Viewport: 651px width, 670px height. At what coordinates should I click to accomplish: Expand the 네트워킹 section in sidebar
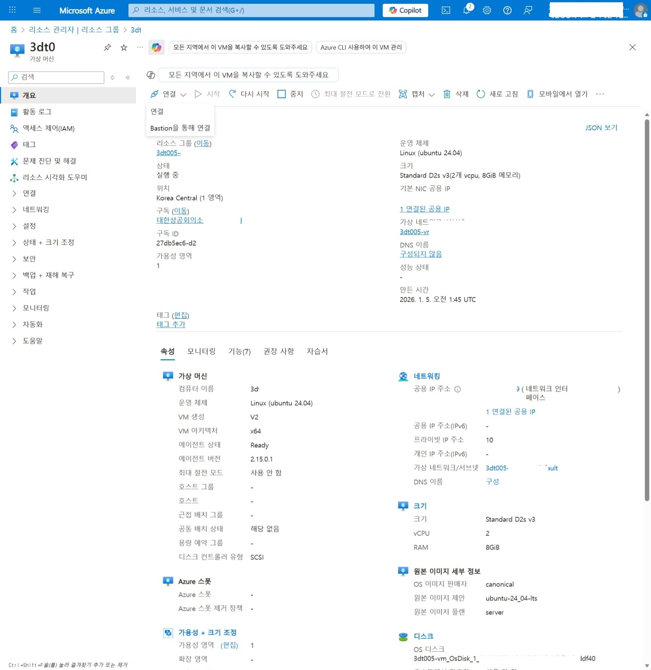click(x=36, y=209)
